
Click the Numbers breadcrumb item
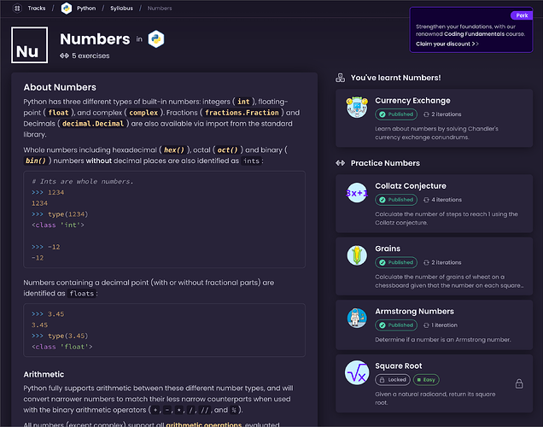coord(160,8)
